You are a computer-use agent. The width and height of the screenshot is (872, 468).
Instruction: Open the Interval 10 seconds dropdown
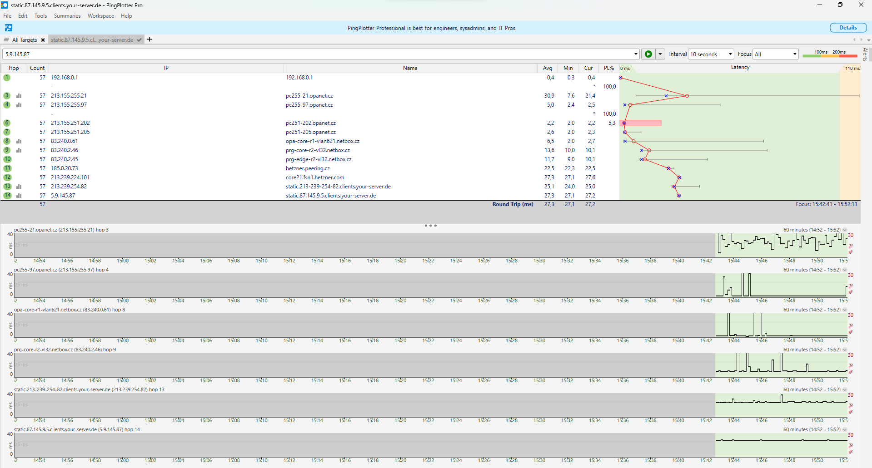coord(711,54)
